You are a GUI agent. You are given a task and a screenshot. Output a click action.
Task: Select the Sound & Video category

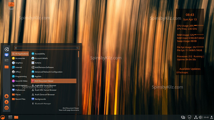click(20, 81)
